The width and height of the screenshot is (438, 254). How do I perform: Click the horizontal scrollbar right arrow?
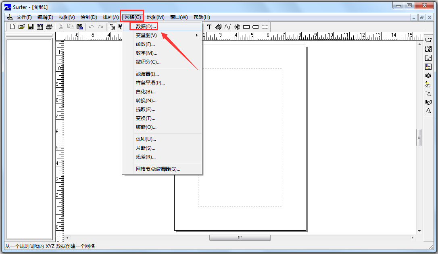[x=413, y=237]
